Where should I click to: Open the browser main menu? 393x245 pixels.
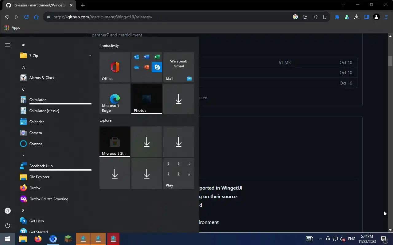coord(386,17)
